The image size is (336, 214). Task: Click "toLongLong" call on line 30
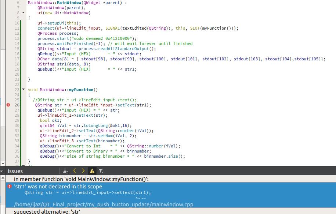(96, 125)
